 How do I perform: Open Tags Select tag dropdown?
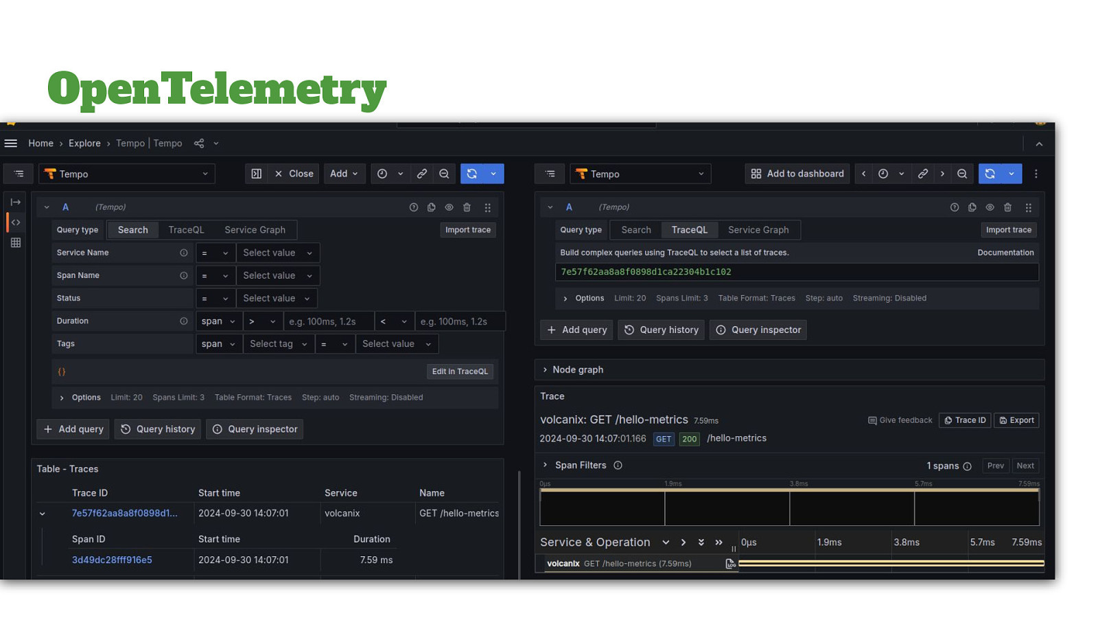[x=279, y=344]
